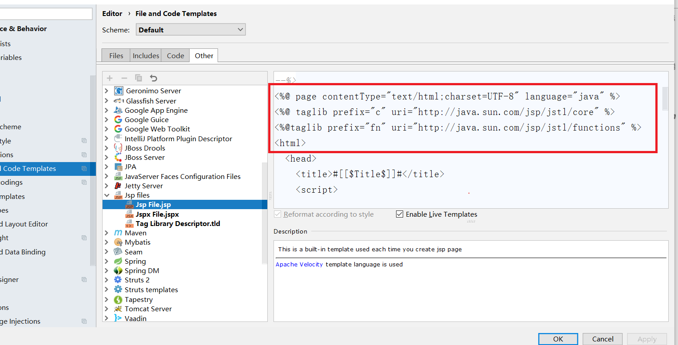Open the Apache Velocity link
Image resolution: width=678 pixels, height=345 pixels.
point(299,264)
